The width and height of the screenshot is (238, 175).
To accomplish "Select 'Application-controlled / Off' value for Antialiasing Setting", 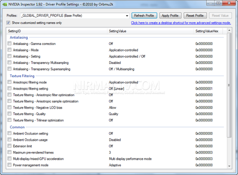I will 127,57.
